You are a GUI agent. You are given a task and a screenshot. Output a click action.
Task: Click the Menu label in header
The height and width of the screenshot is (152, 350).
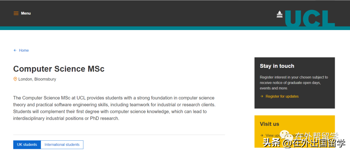pos(26,13)
